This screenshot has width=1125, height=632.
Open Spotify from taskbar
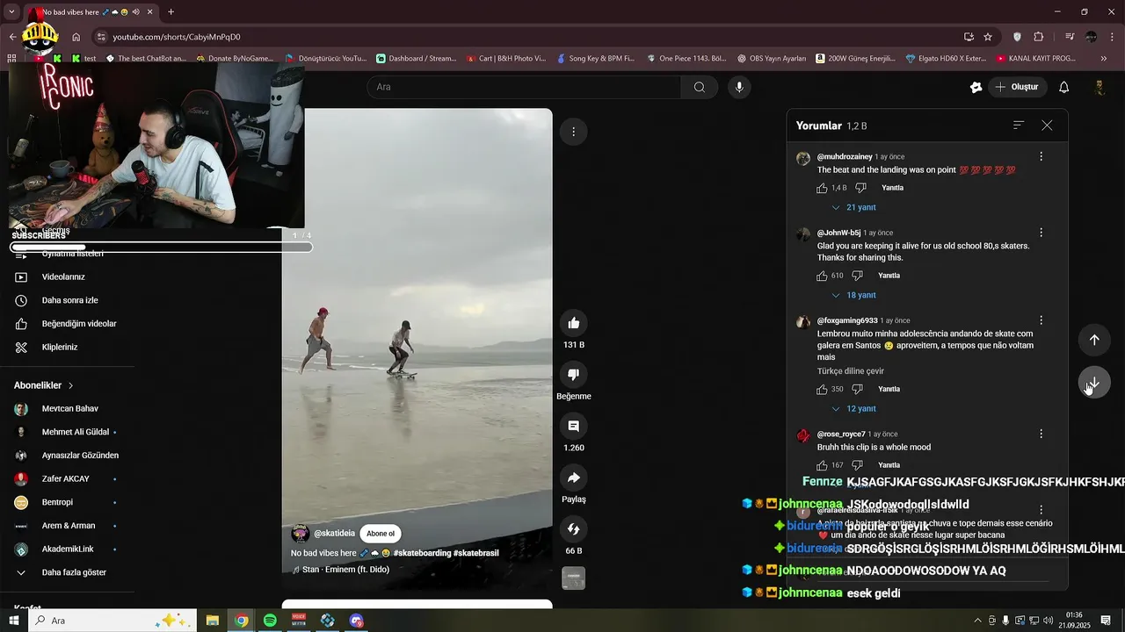coord(270,621)
